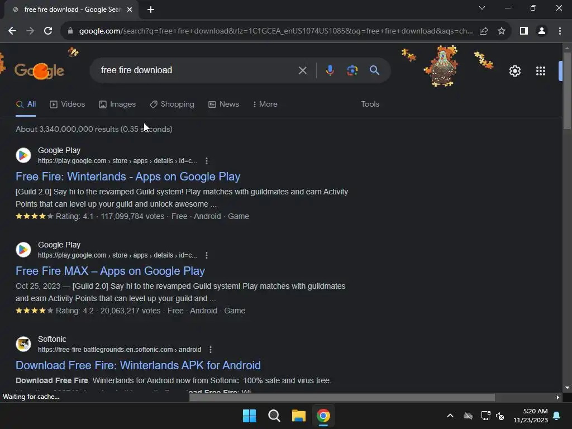
Task: Click the muted volume tray icon
Action: [500, 416]
